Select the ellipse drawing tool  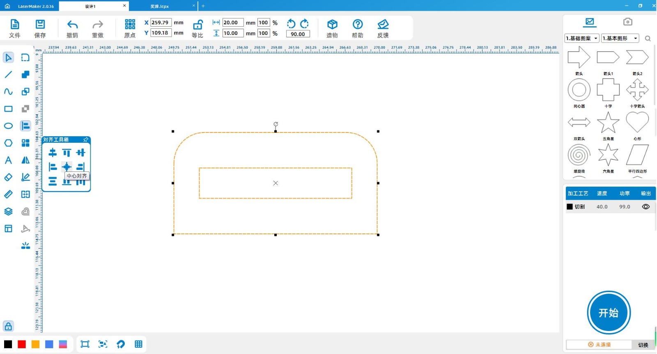pos(8,126)
